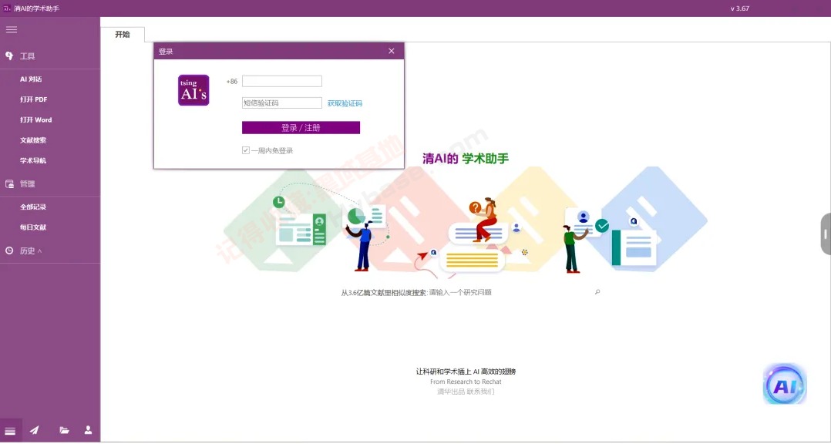Click the 登录 / 注册 button

[301, 128]
